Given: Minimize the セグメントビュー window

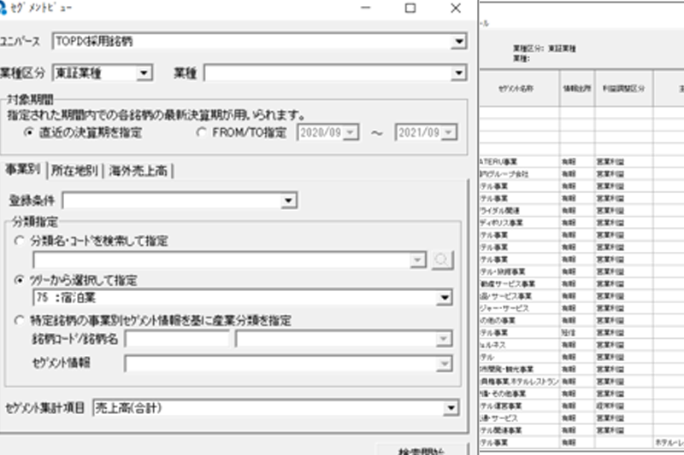Looking at the screenshot, I should pos(366,8).
